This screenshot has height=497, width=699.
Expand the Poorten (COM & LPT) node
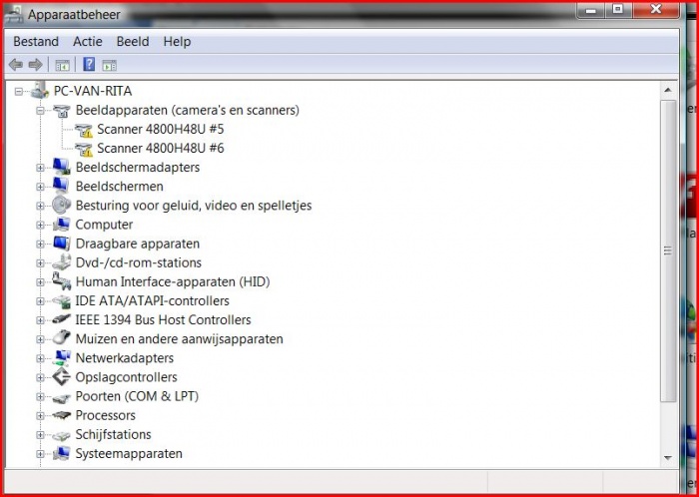pyautogui.click(x=40, y=397)
